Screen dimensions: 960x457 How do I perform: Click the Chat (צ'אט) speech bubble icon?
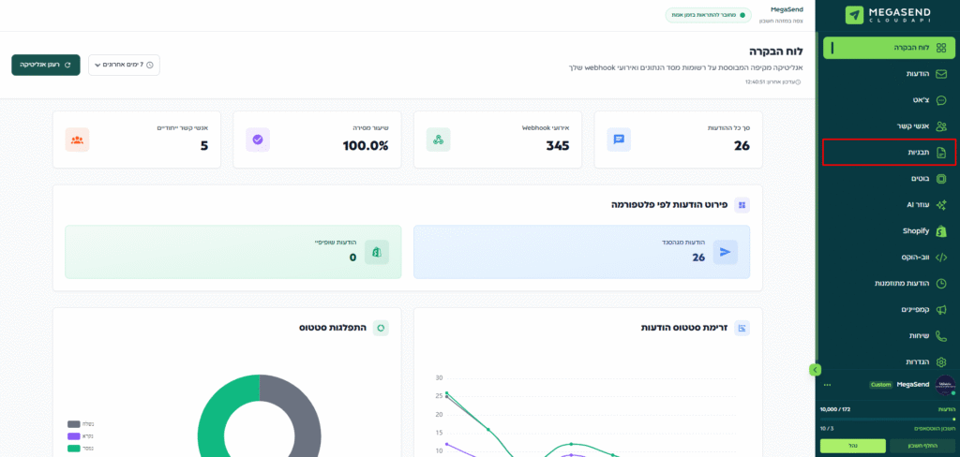(941, 99)
